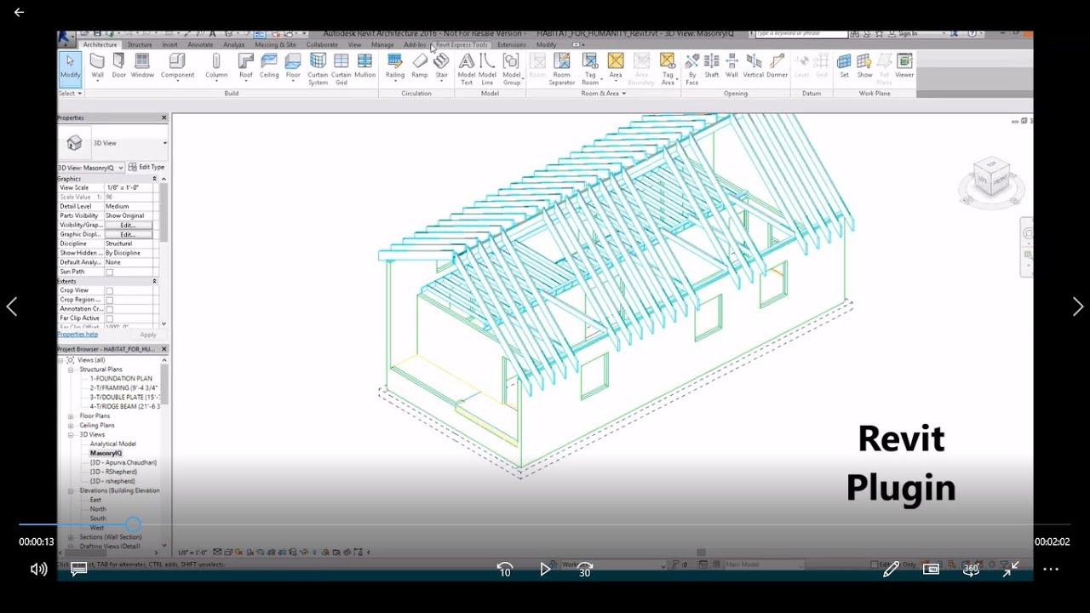Switch to the Annotate ribbon tab
This screenshot has height=613, width=1090.
click(x=201, y=44)
